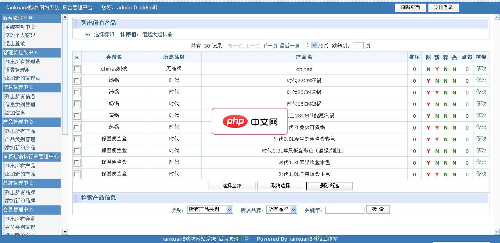Tick the checkbox for 时代22CM汤锅
This screenshot has height=243, width=500.
77,81
